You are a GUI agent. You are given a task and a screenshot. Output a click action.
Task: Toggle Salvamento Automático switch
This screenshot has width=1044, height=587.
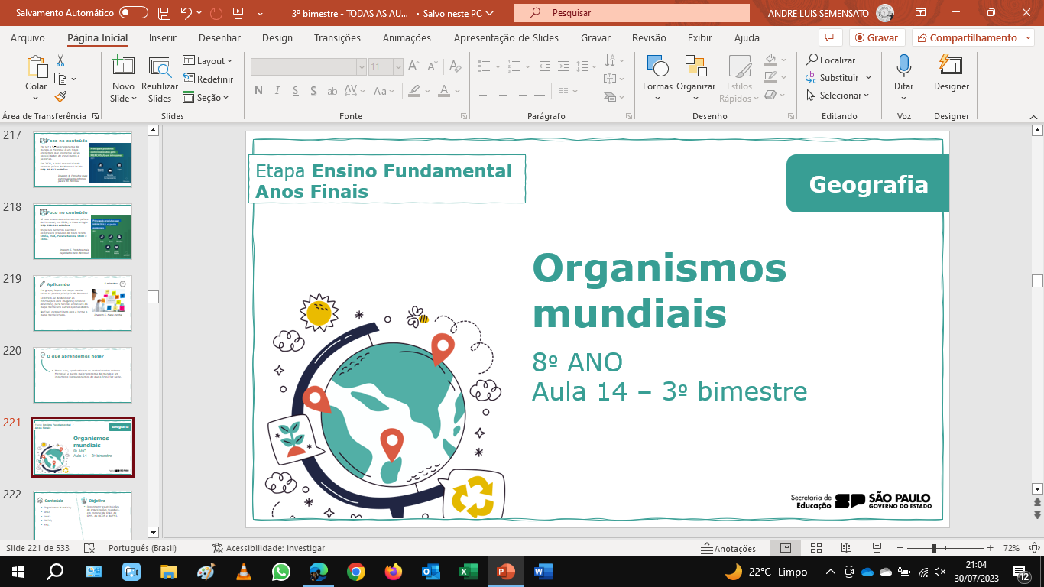[134, 13]
